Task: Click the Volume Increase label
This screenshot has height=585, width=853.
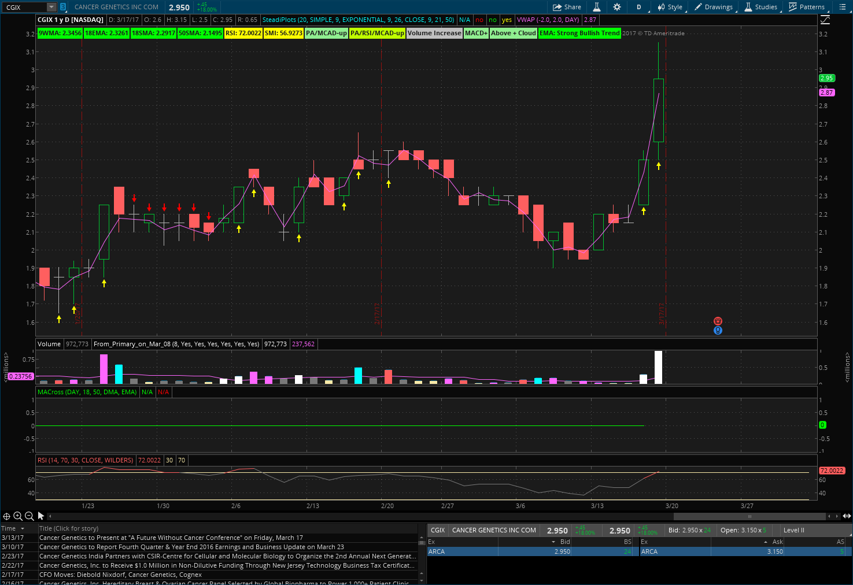Action: [x=434, y=33]
